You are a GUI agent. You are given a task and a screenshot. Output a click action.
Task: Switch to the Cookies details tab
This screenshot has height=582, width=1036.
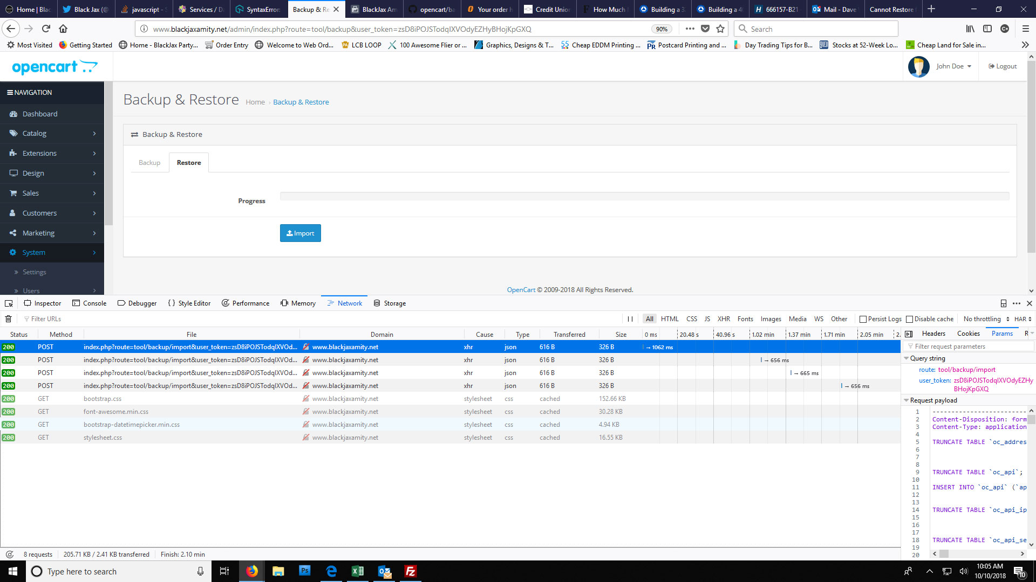[x=969, y=334]
